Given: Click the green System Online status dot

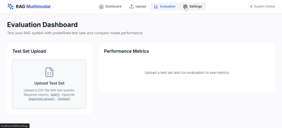Looking at the screenshot, I should tap(251, 6).
